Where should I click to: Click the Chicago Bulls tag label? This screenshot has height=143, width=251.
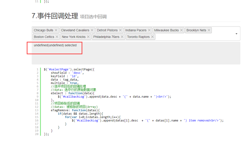point(44,30)
